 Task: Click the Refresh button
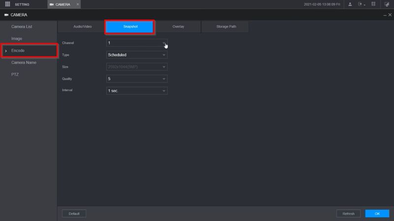point(349,214)
